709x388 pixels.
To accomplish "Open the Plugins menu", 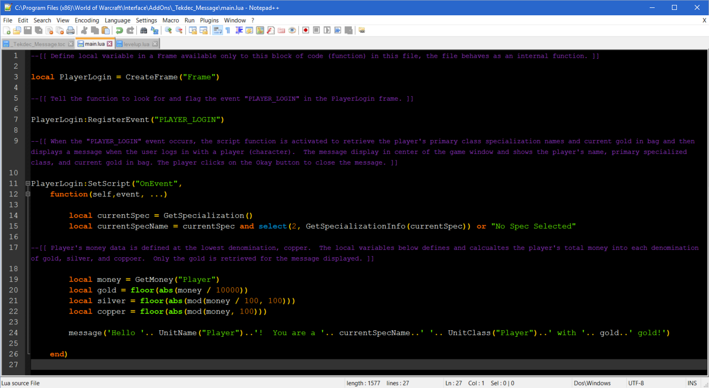I will [209, 20].
